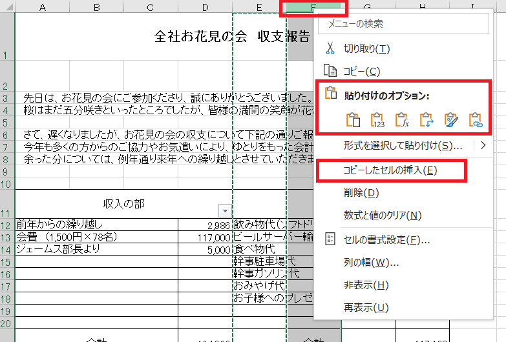The image size is (506, 342).
Task: Pick the Paste Transpose icon
Action: [x=427, y=120]
